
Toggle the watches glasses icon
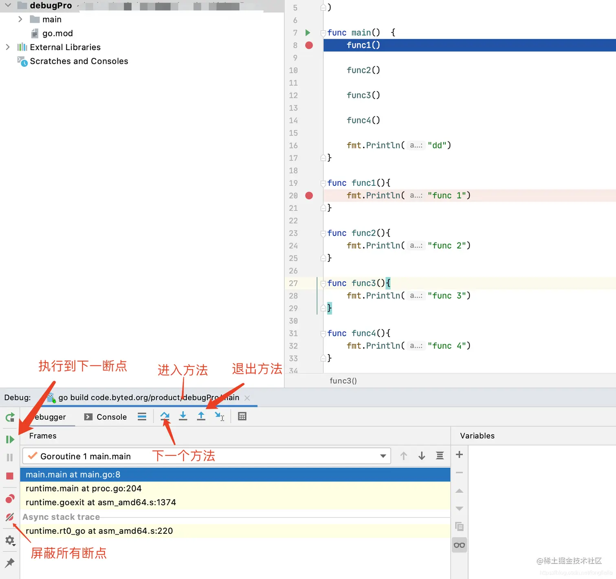click(459, 545)
